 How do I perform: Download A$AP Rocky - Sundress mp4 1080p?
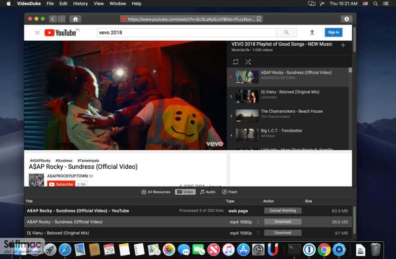283,222
